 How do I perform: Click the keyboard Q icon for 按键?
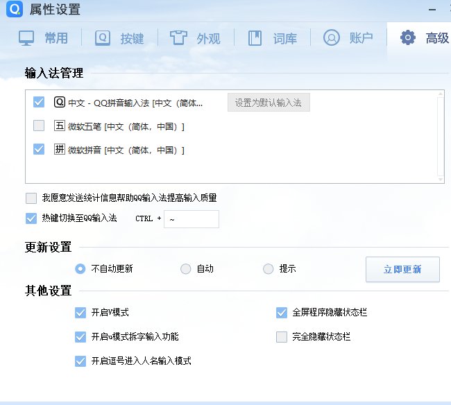coord(103,37)
